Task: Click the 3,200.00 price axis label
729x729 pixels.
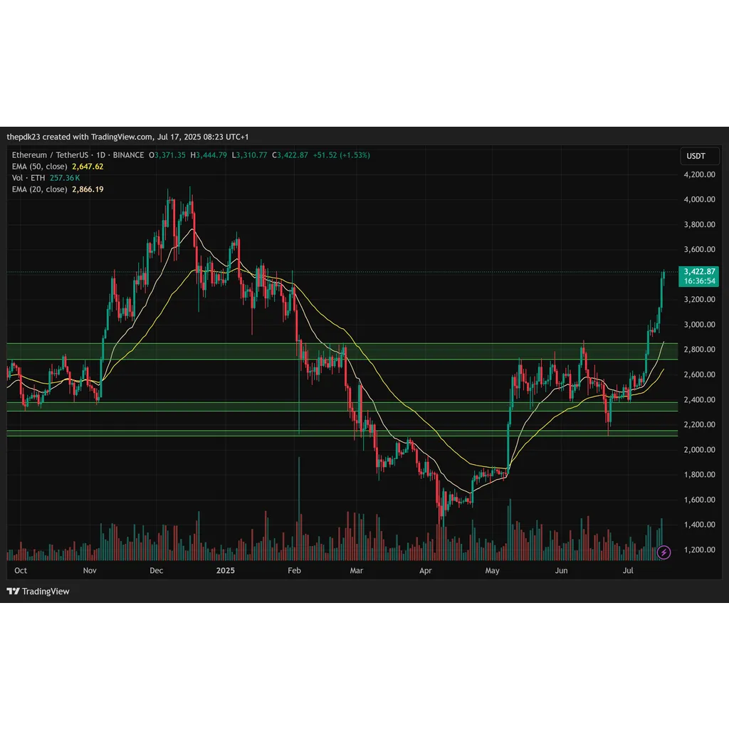Action: [x=699, y=300]
